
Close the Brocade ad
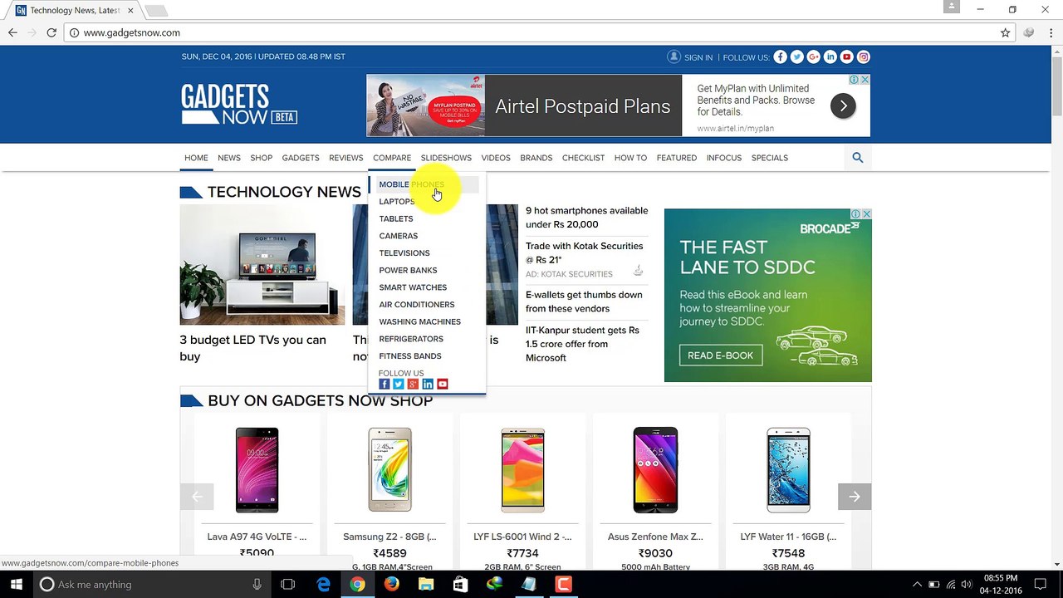pyautogui.click(x=866, y=213)
